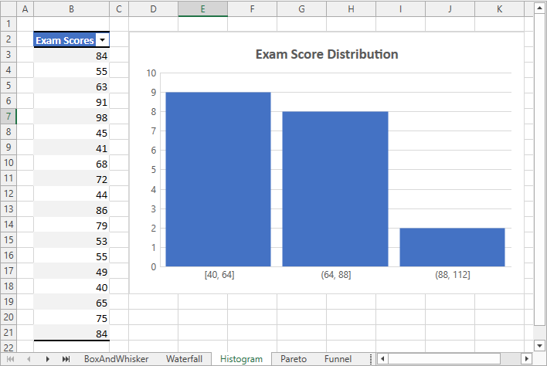Screen dimensions: 547x366
Task: Select column C header
Action: [x=119, y=8]
